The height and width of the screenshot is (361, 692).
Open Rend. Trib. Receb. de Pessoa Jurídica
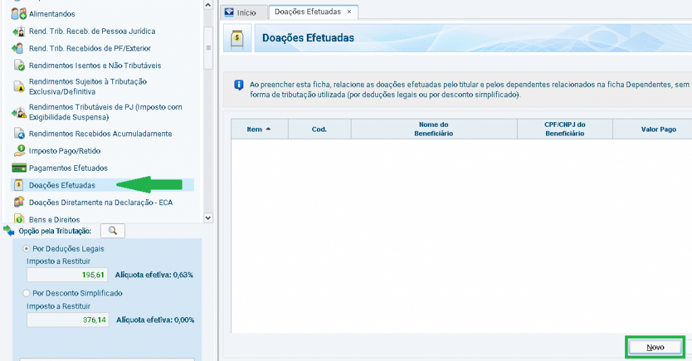pyautogui.click(x=91, y=31)
